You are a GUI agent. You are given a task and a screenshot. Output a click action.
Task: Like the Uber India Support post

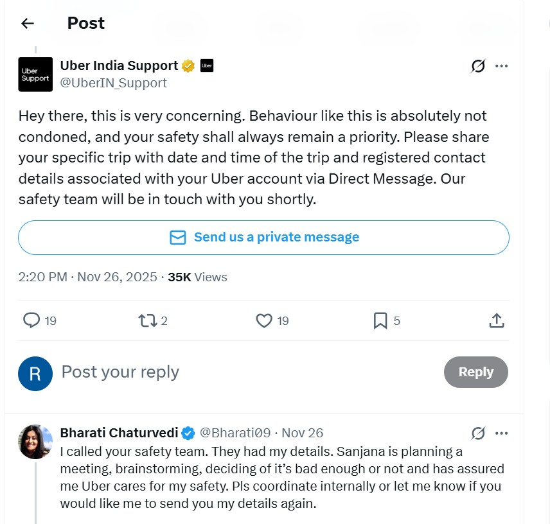click(x=264, y=320)
